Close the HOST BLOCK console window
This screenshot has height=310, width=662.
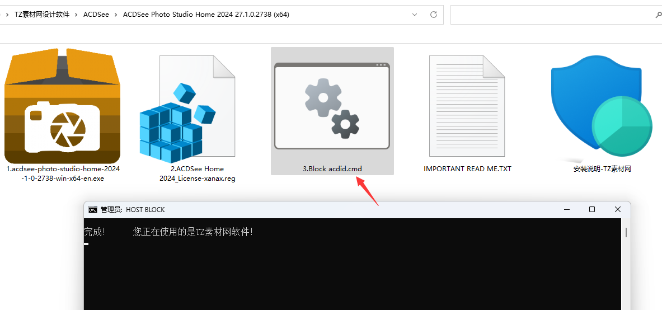618,209
